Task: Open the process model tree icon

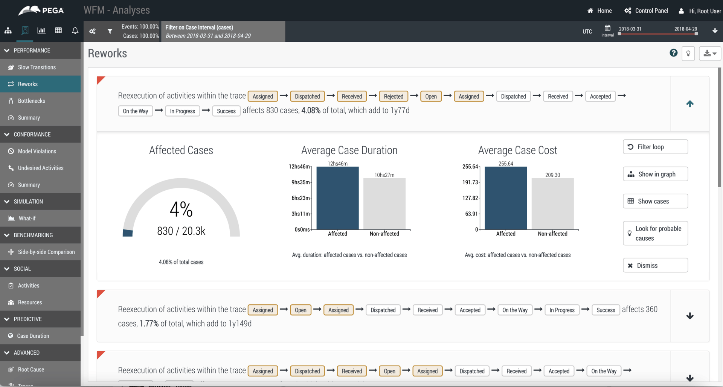Action: coord(8,31)
